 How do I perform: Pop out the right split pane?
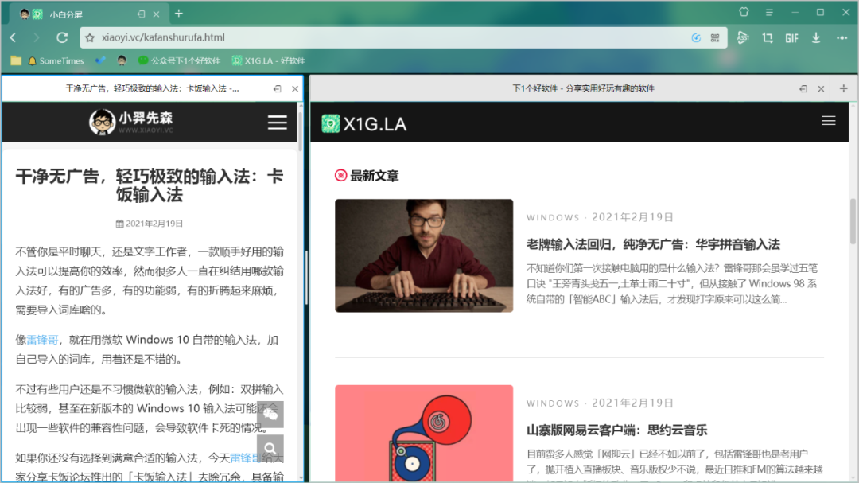(803, 89)
